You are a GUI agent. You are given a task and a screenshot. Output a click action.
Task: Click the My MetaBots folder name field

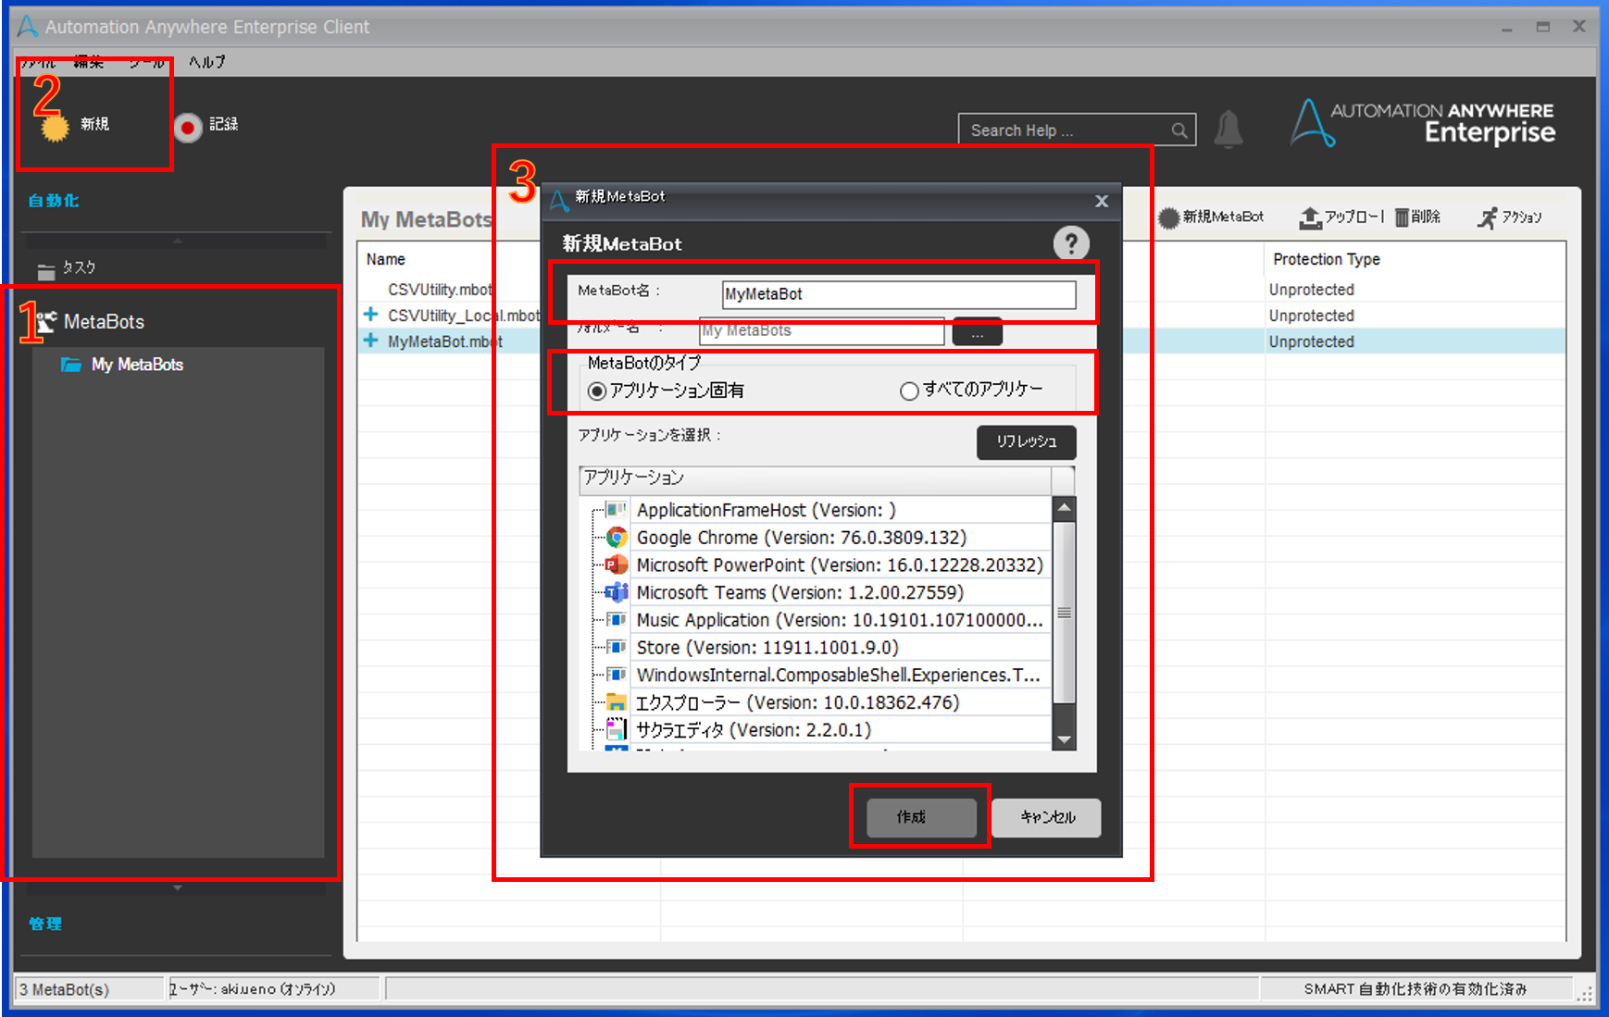(821, 330)
